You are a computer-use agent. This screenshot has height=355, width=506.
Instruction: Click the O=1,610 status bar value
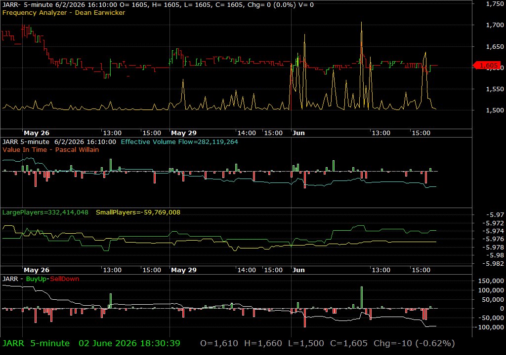tap(219, 343)
